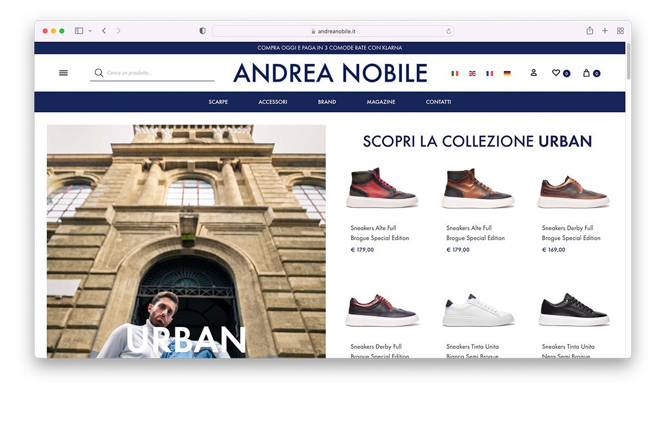Image resolution: width=666 pixels, height=444 pixels.
Task: Open the black sneaker image
Action: [x=573, y=310]
